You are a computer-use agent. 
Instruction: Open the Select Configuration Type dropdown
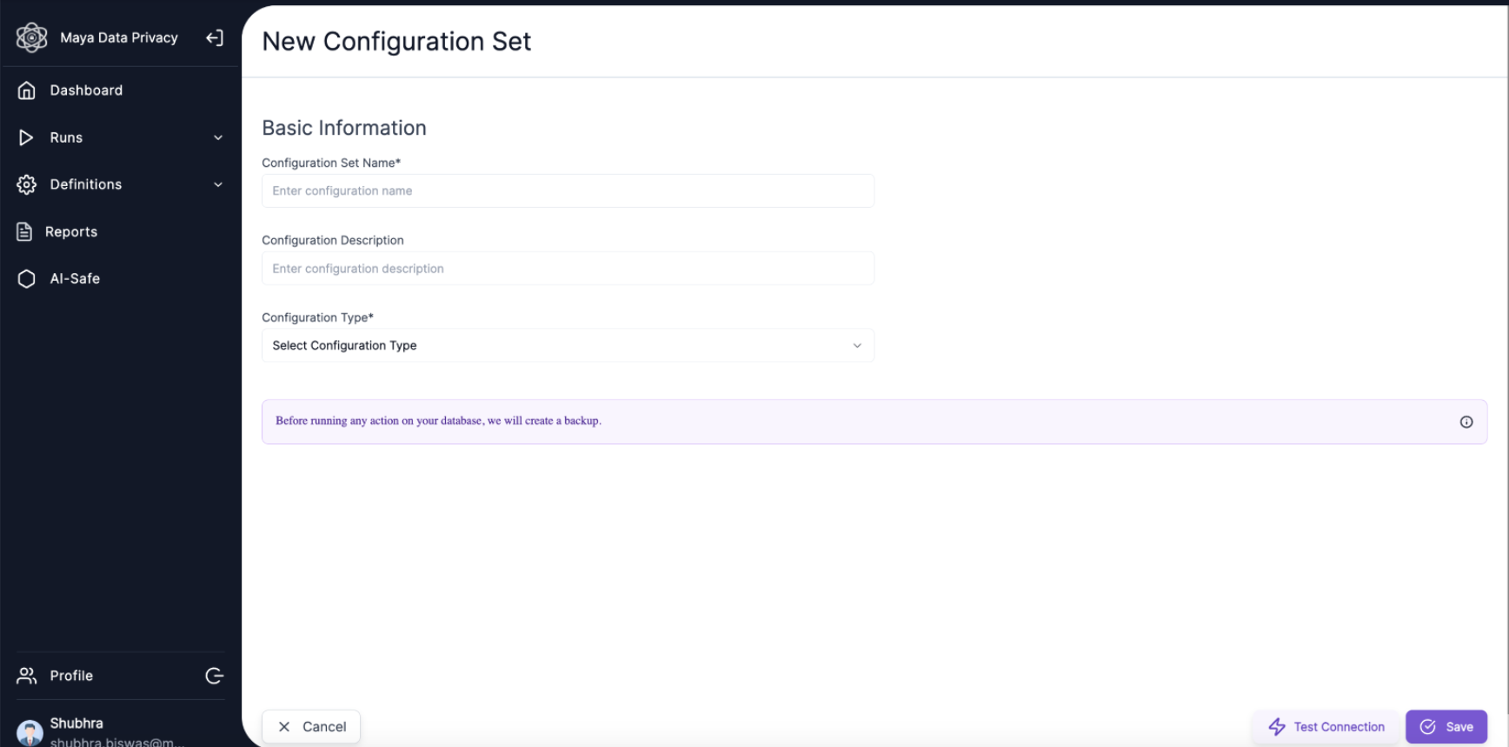tap(568, 345)
